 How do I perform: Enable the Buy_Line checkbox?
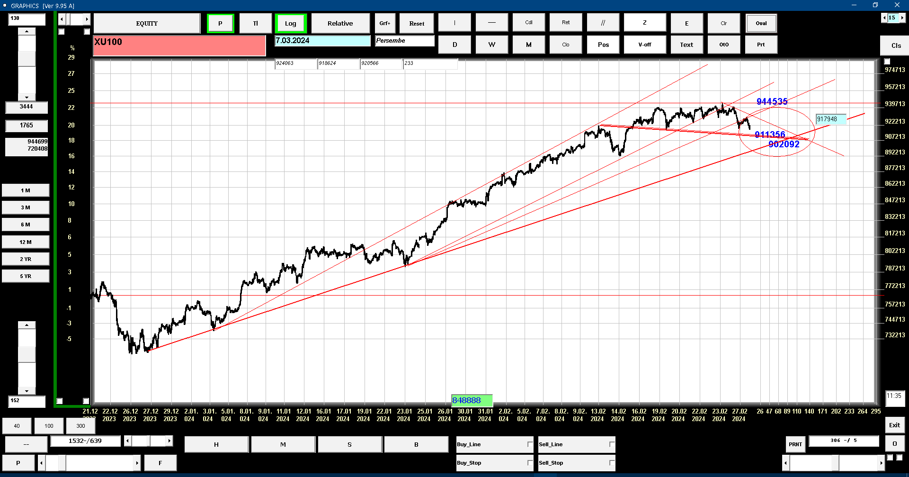(530, 444)
